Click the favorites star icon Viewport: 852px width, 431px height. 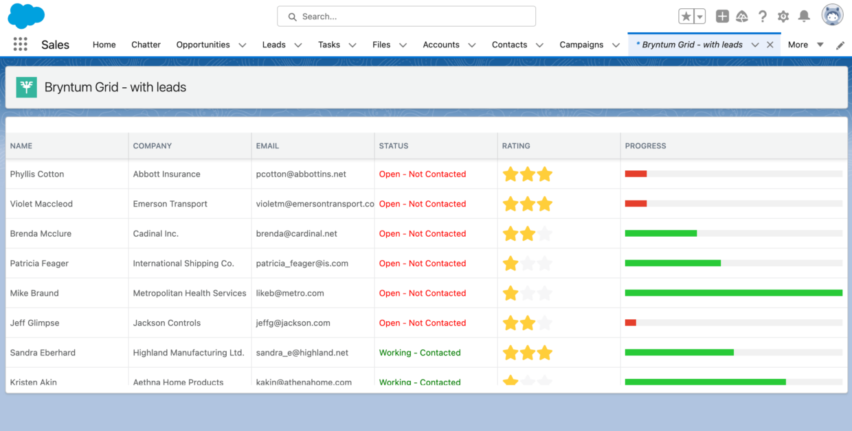tap(685, 16)
